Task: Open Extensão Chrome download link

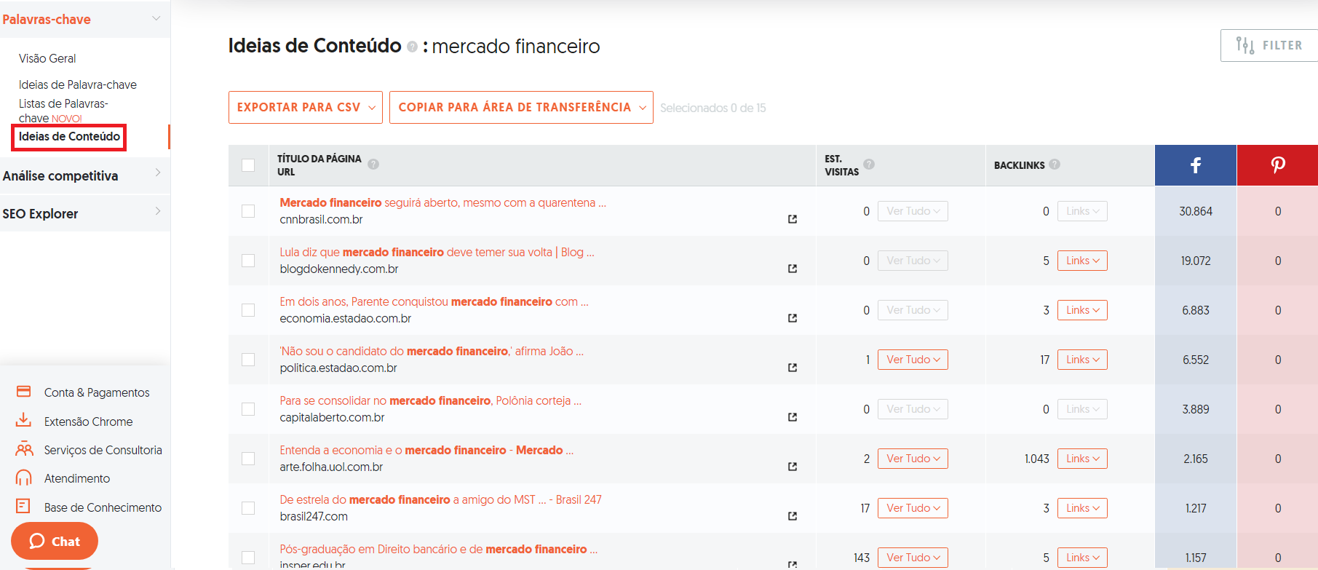Action: coord(74,421)
